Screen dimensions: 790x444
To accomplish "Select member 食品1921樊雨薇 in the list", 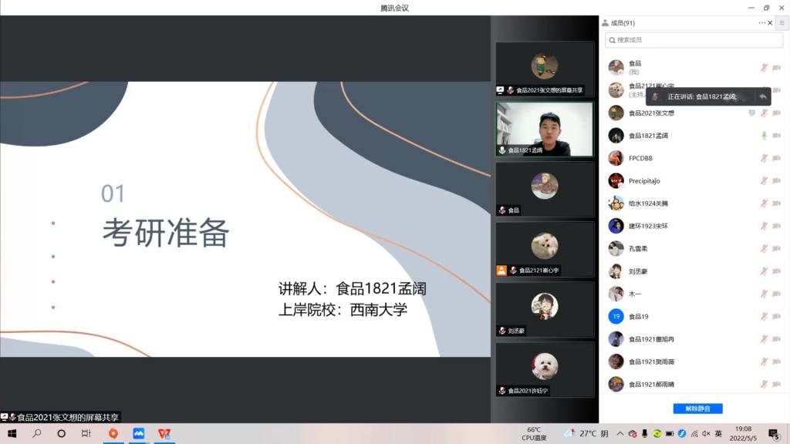I will tap(694, 362).
